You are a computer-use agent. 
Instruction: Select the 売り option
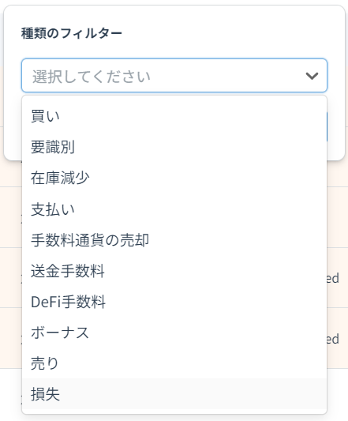(174, 363)
